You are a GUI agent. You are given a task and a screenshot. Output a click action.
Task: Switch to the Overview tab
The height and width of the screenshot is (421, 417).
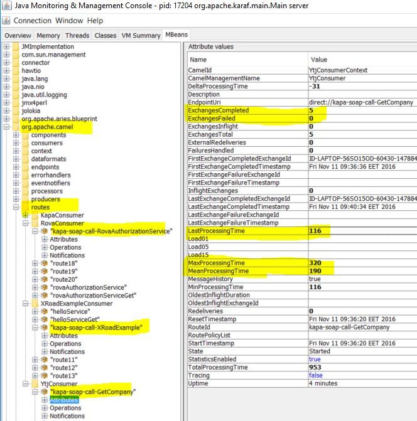[x=18, y=35]
